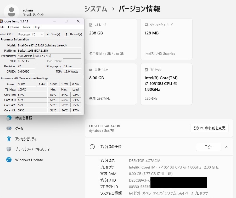Click the コピー button for device specs
The height and width of the screenshot is (198, 236).
pos(209,147)
